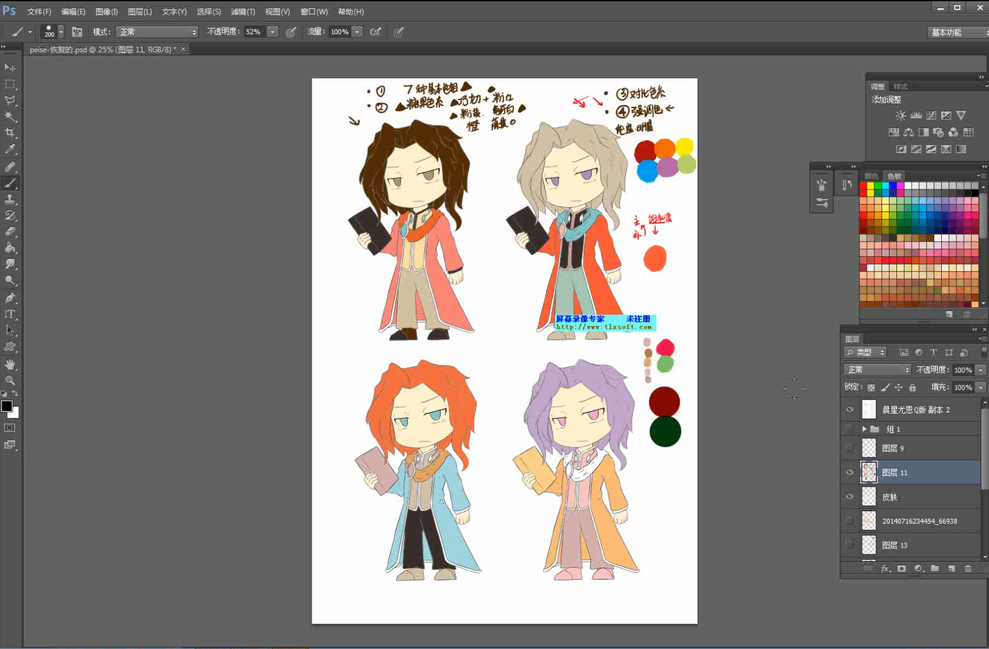The image size is (989, 649).
Task: Add a Photo Filter adjustment
Action: pyautogui.click(x=939, y=132)
